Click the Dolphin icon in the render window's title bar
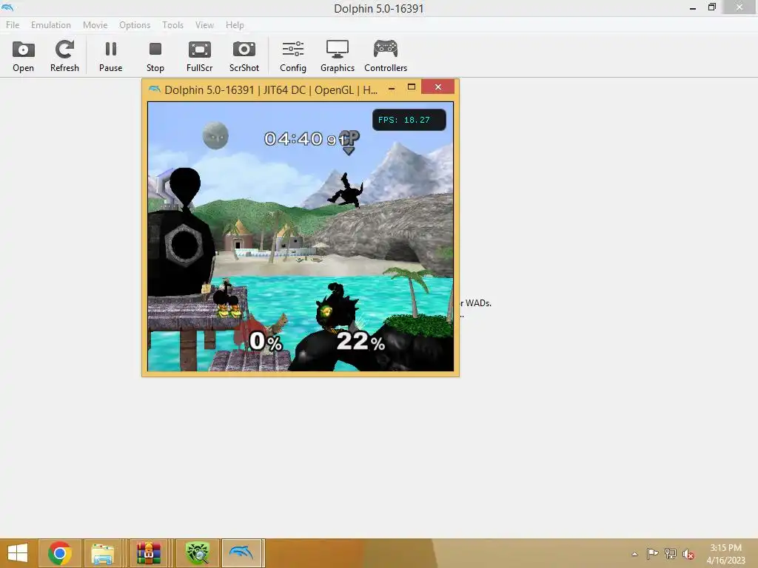The height and width of the screenshot is (568, 758). click(154, 89)
